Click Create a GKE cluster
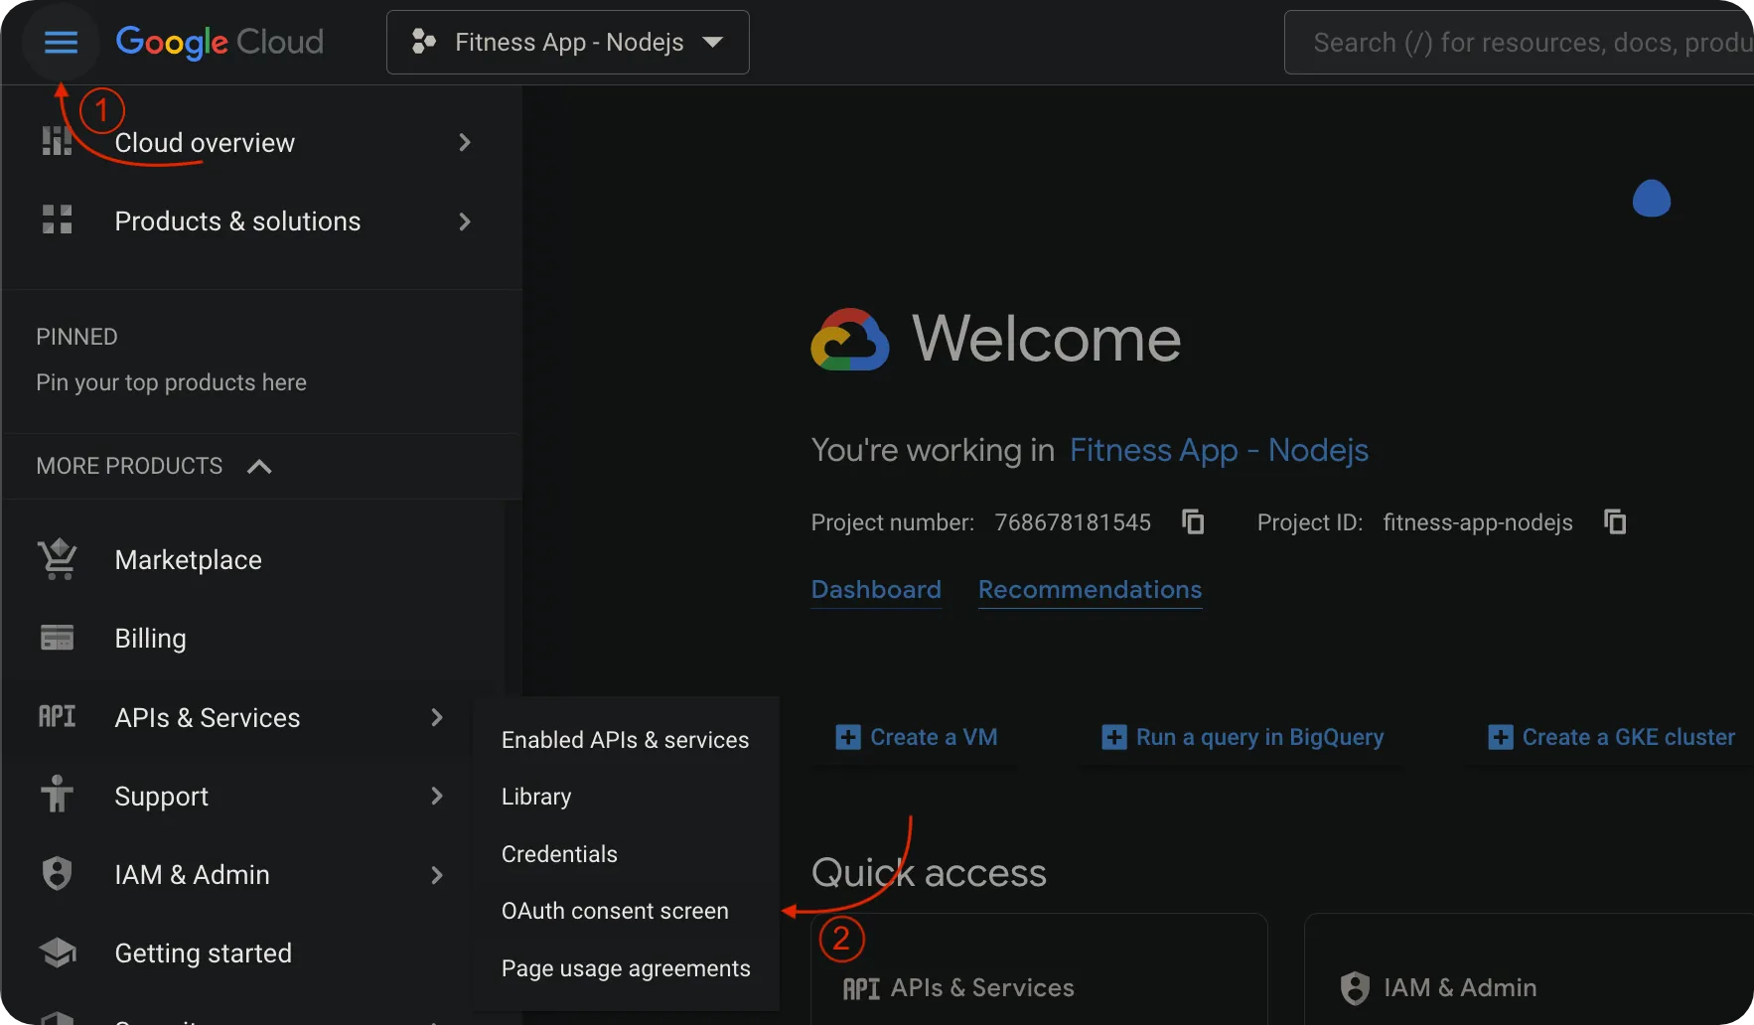Screen dimensions: 1754x1025 tap(1612, 737)
